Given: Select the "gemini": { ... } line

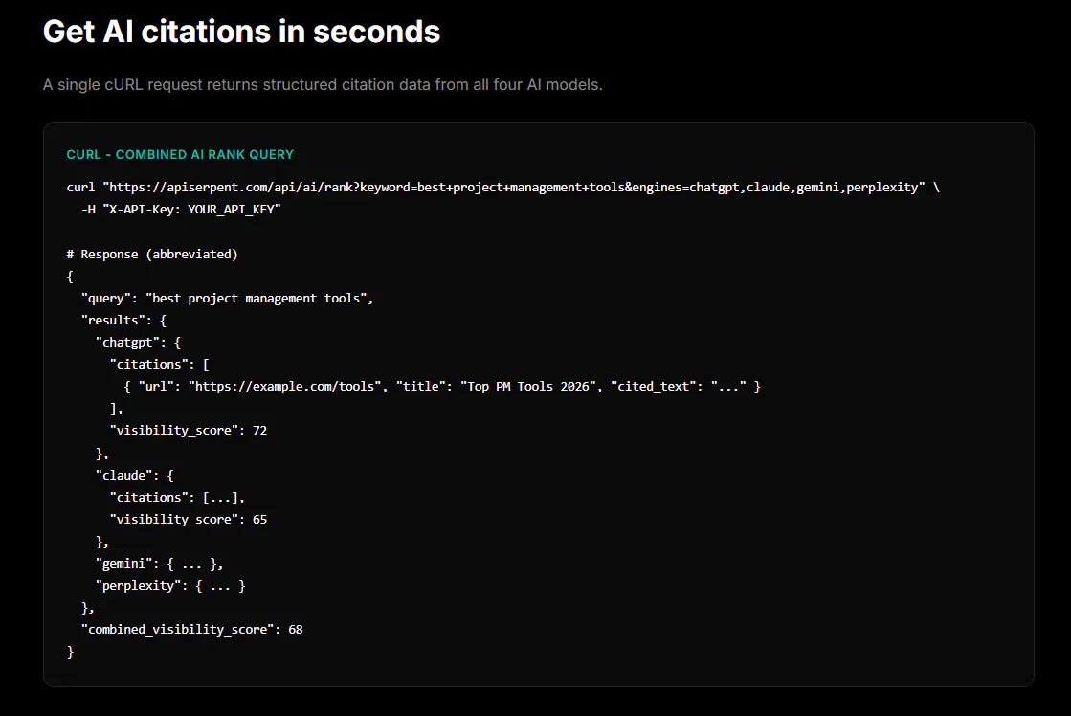Looking at the screenshot, I should (159, 564).
